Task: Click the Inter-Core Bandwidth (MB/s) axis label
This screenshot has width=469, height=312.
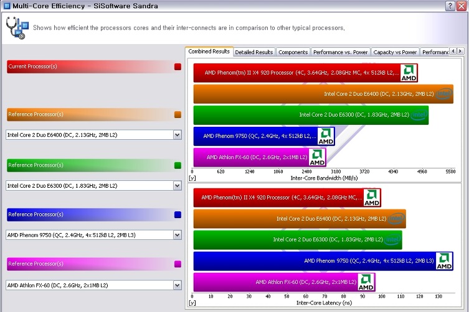Action: click(324, 178)
